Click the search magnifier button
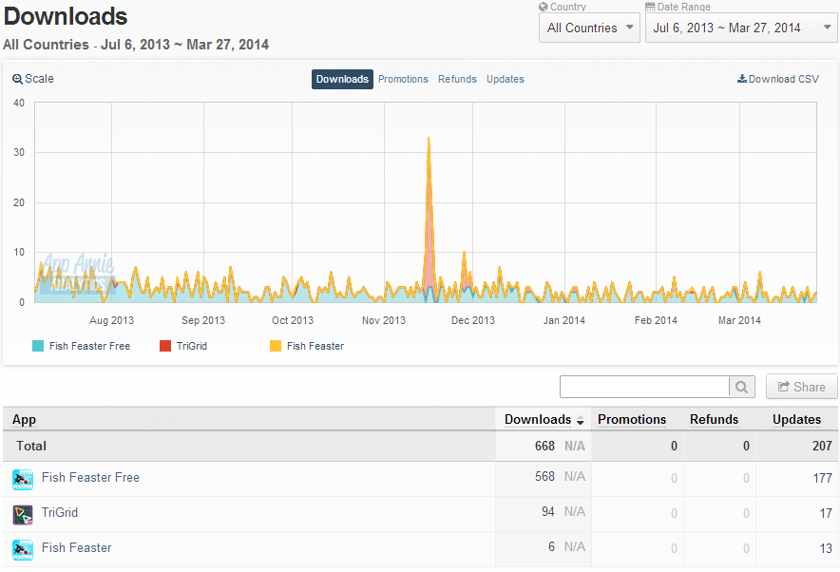Screen dimensions: 840x572 (x=741, y=387)
